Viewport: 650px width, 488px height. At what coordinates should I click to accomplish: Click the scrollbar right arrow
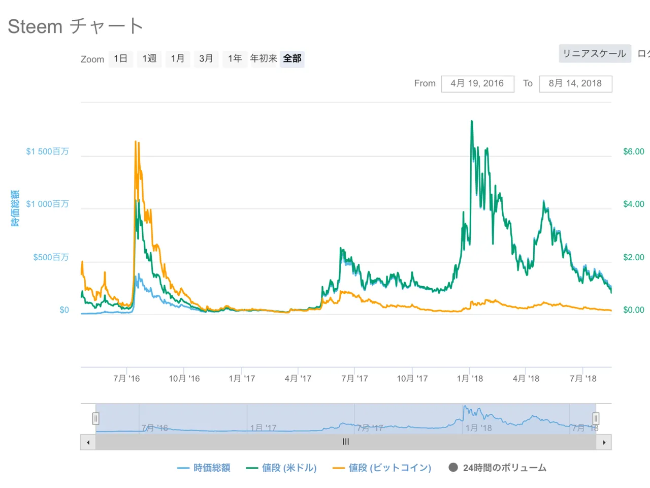[604, 442]
